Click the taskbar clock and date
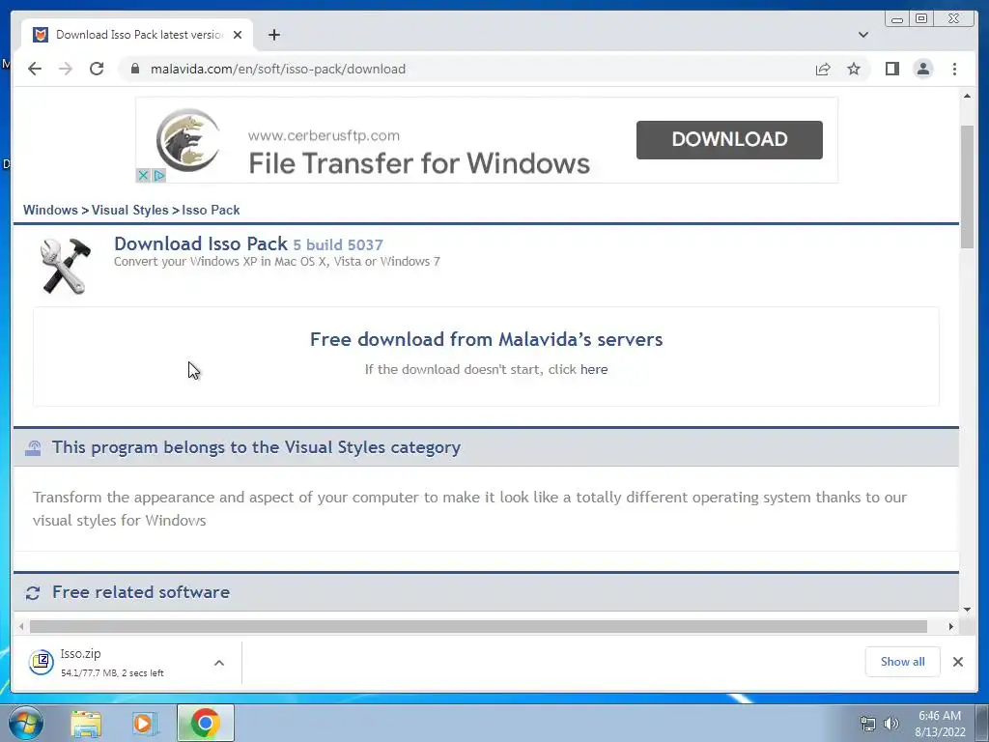The width and height of the screenshot is (989, 742). click(940, 724)
